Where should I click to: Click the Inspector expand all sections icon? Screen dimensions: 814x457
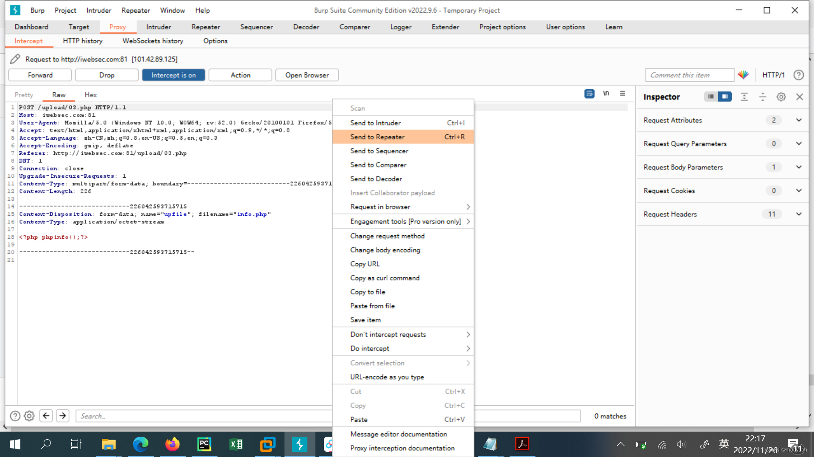[x=744, y=97]
